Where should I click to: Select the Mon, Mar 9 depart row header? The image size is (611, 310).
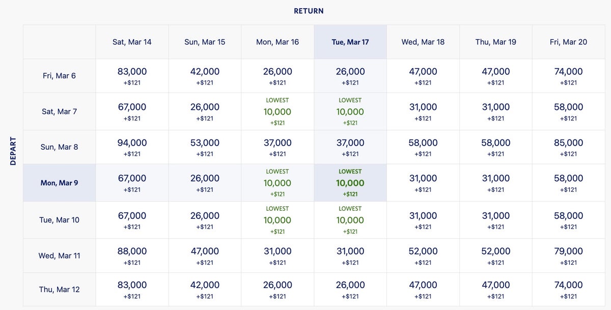tap(59, 183)
